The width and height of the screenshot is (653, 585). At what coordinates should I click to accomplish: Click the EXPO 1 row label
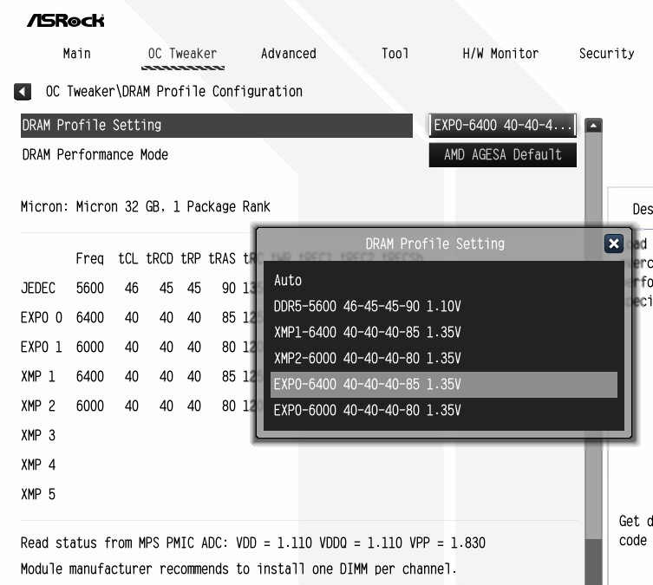click(42, 347)
